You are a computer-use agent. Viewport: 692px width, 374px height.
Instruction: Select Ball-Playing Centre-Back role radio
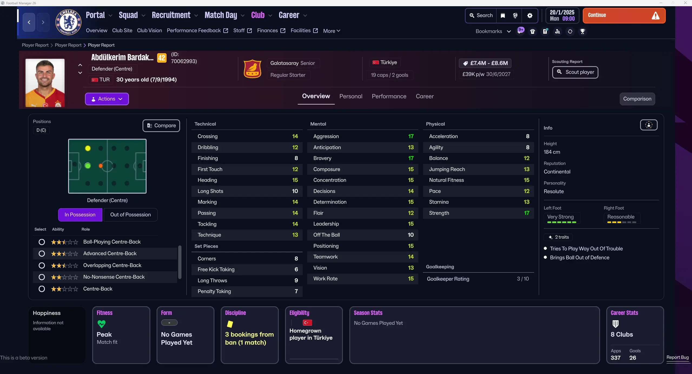point(42,242)
